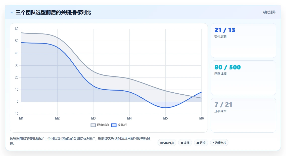This screenshot has height=156, width=286.
Task: Select the Chart.js tag chip
Action: click(167, 143)
